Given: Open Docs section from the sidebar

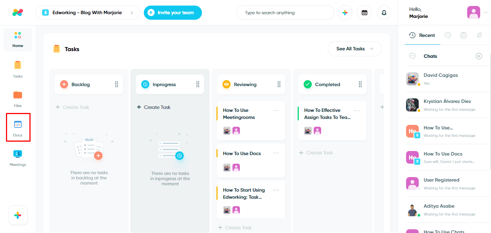Looking at the screenshot, I should pos(18,128).
